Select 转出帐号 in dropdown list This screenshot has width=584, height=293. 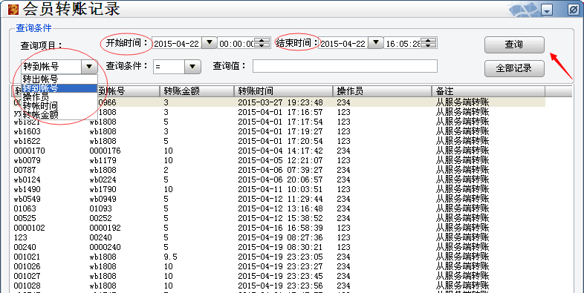pyautogui.click(x=59, y=79)
